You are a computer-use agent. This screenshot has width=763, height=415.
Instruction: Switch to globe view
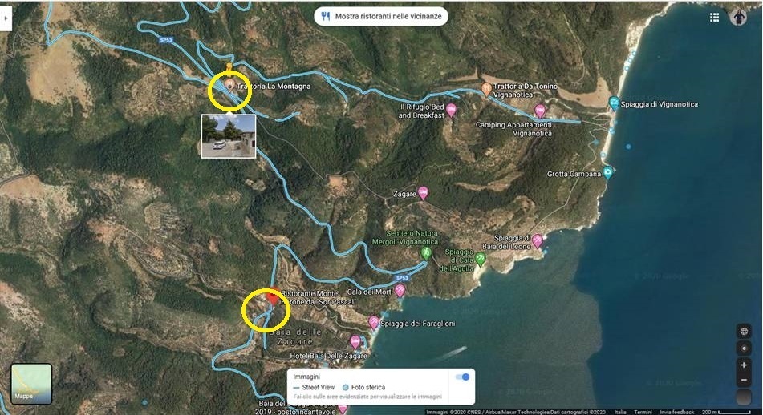744,332
